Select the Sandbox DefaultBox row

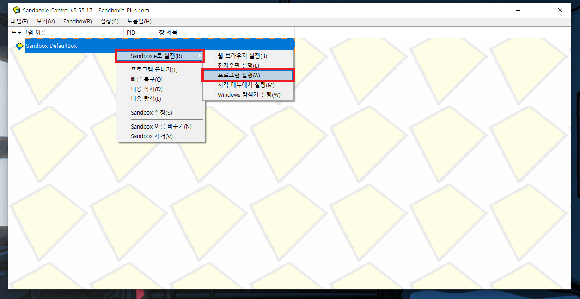[159, 46]
